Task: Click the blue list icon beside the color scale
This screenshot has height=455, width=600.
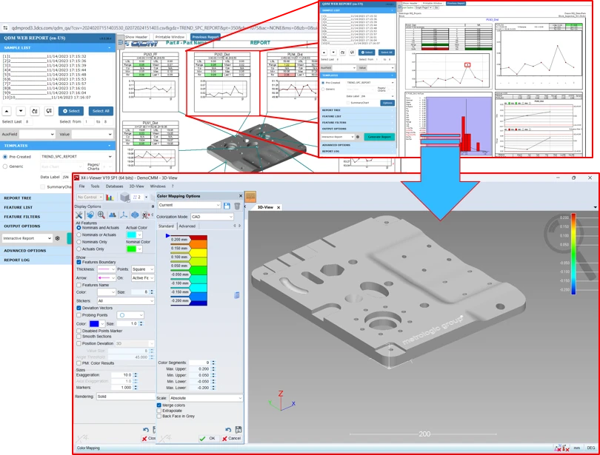Action: pyautogui.click(x=237, y=295)
